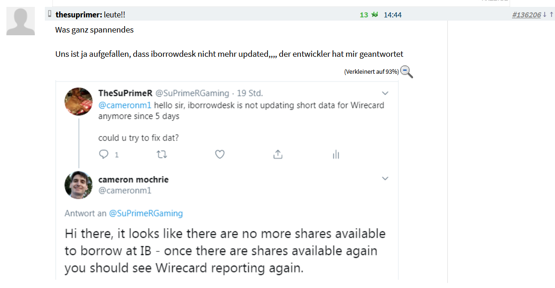The width and height of the screenshot is (555, 288).
Task: Click the green plant rating icon
Action: [375, 14]
